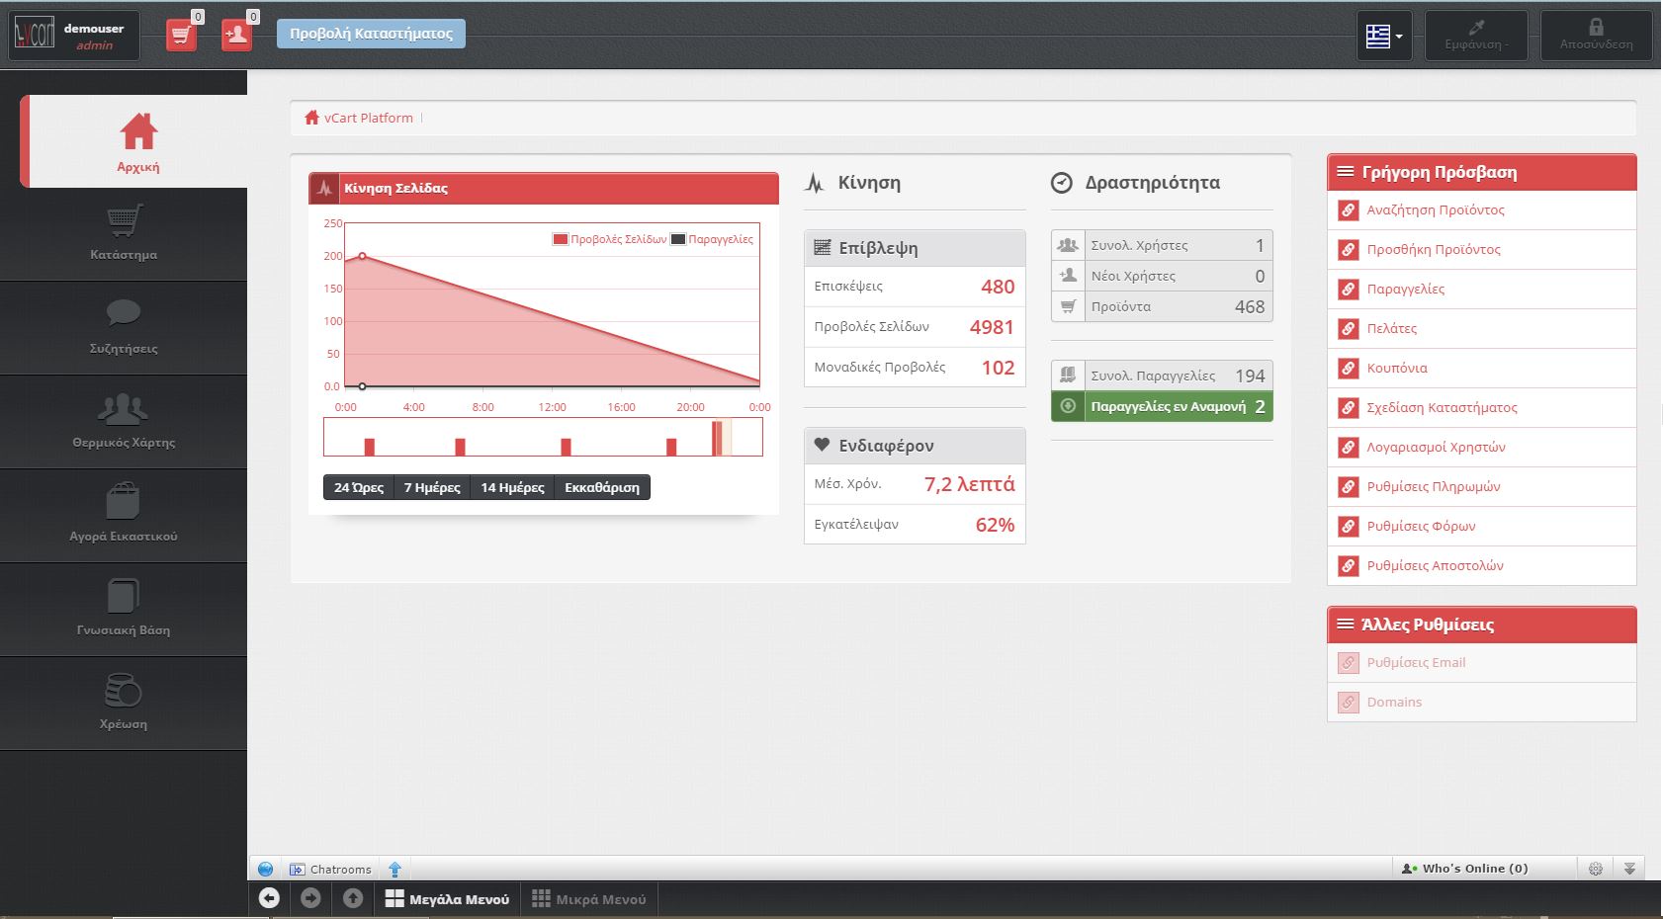Viewport: 1663px width, 919px height.
Task: Select the 7 Ημέρες chart range
Action: pos(432,487)
